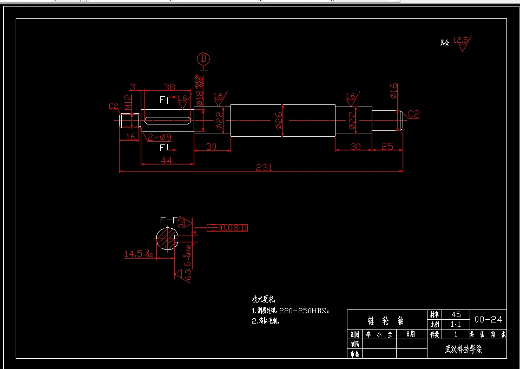The height and width of the screenshot is (369, 520).
Task: Select the F-F section view label
Action: point(168,220)
